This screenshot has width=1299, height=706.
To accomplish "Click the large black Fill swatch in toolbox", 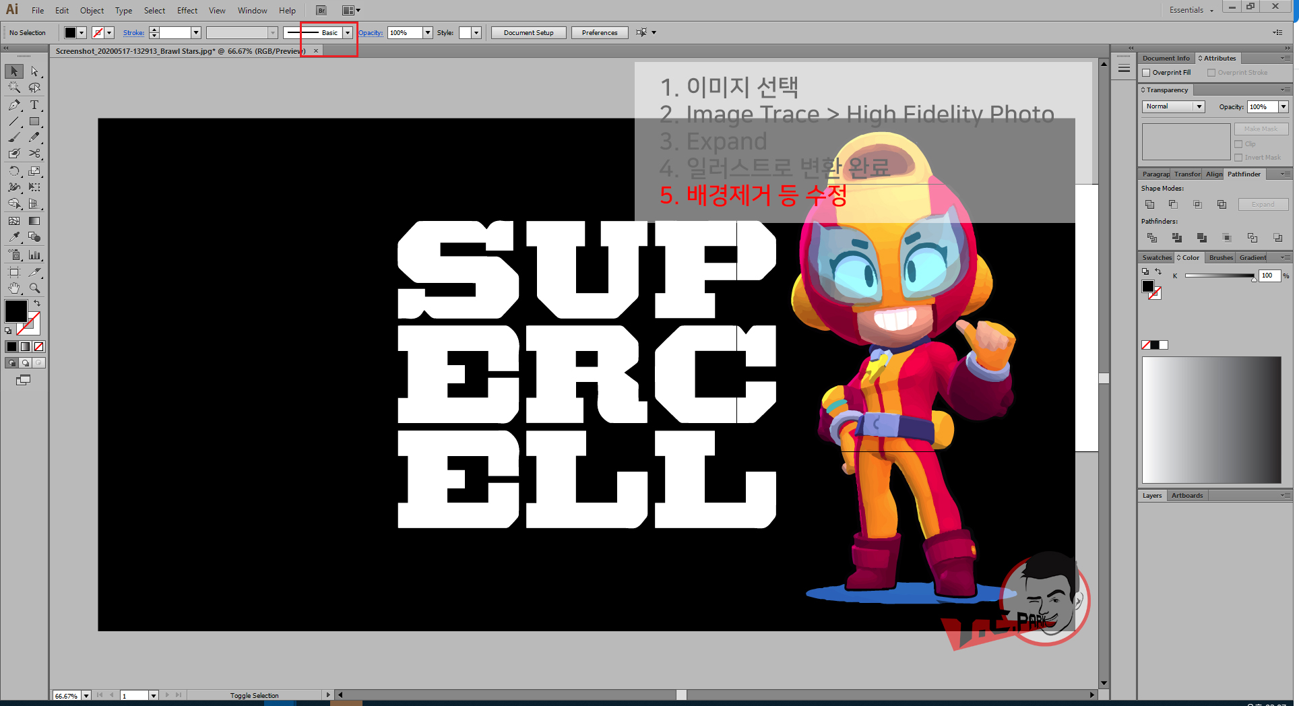I will 15,311.
